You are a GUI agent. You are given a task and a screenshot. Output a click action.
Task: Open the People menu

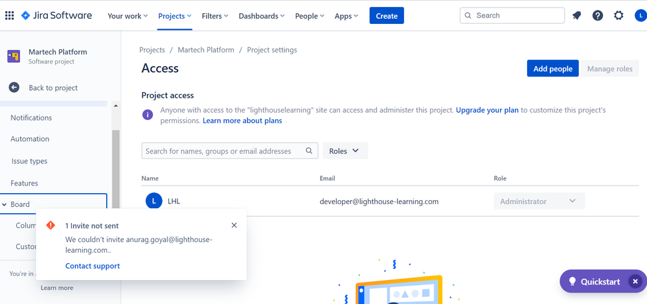coord(310,16)
